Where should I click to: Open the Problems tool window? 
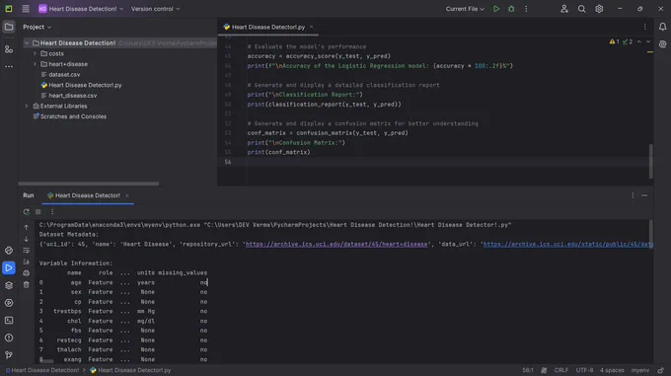(x=9, y=338)
